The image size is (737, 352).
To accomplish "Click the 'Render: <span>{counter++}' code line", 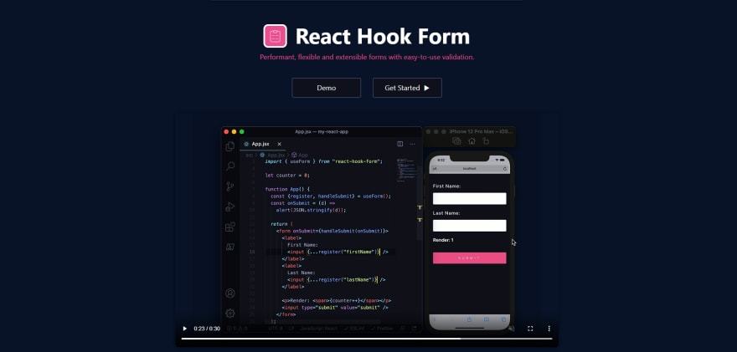I will pos(337,300).
